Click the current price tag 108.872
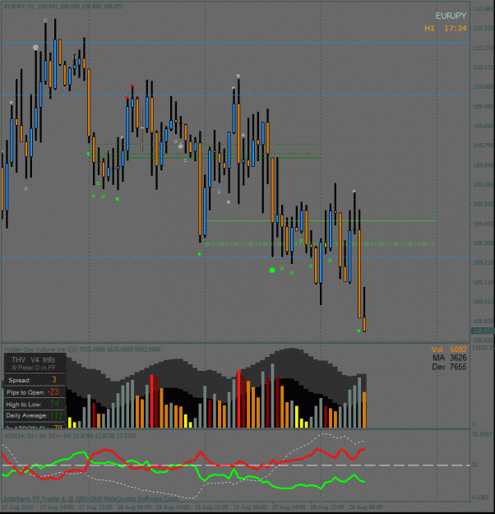 (x=483, y=331)
